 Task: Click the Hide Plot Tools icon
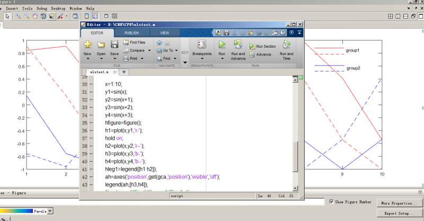point(106,16)
